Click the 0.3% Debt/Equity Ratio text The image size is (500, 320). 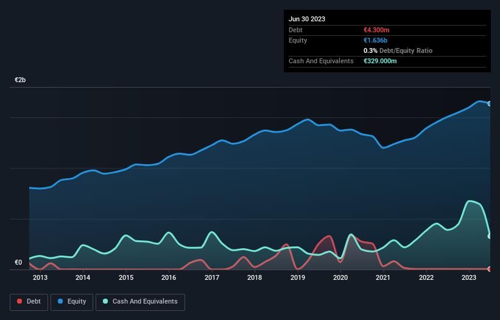(x=398, y=50)
